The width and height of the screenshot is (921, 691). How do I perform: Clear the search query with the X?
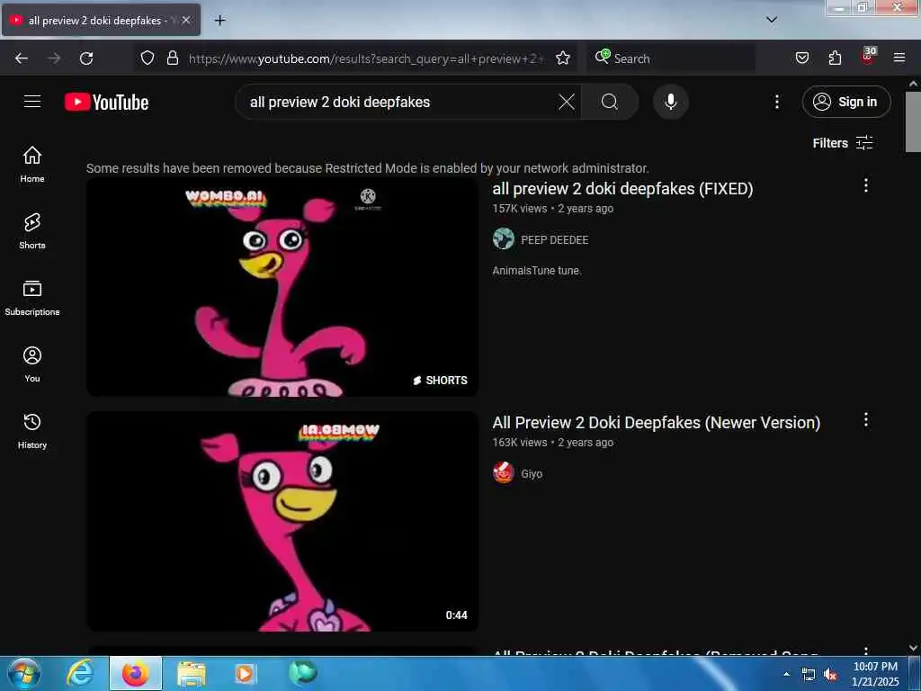coord(567,102)
